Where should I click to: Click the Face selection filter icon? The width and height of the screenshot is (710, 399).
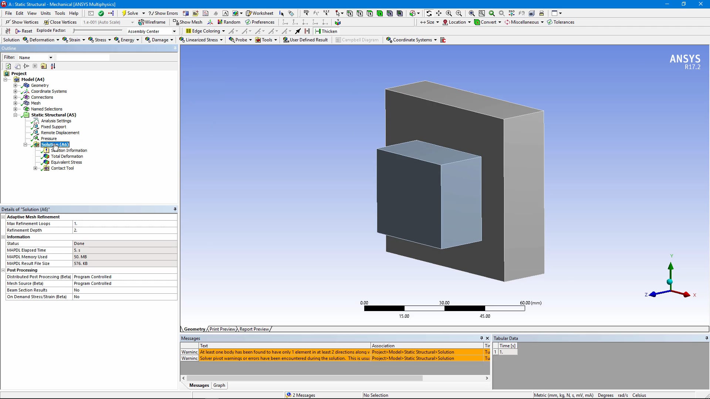(370, 13)
